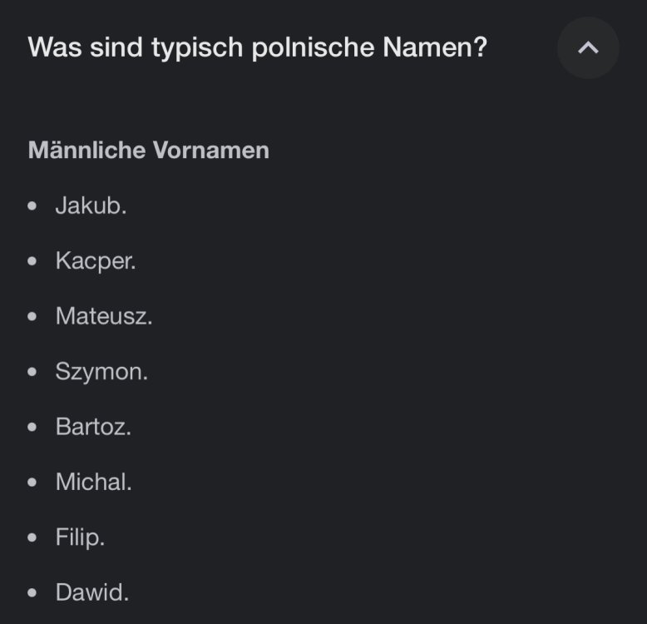Collapse the answer with the chevron button

pos(588,48)
